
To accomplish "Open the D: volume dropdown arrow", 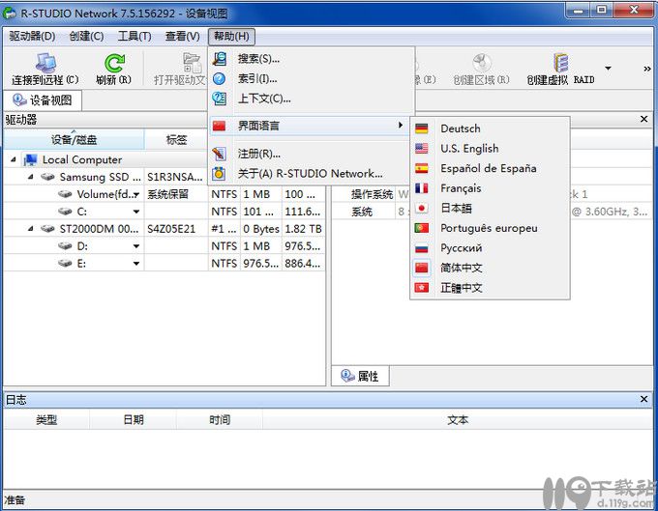I will point(136,246).
